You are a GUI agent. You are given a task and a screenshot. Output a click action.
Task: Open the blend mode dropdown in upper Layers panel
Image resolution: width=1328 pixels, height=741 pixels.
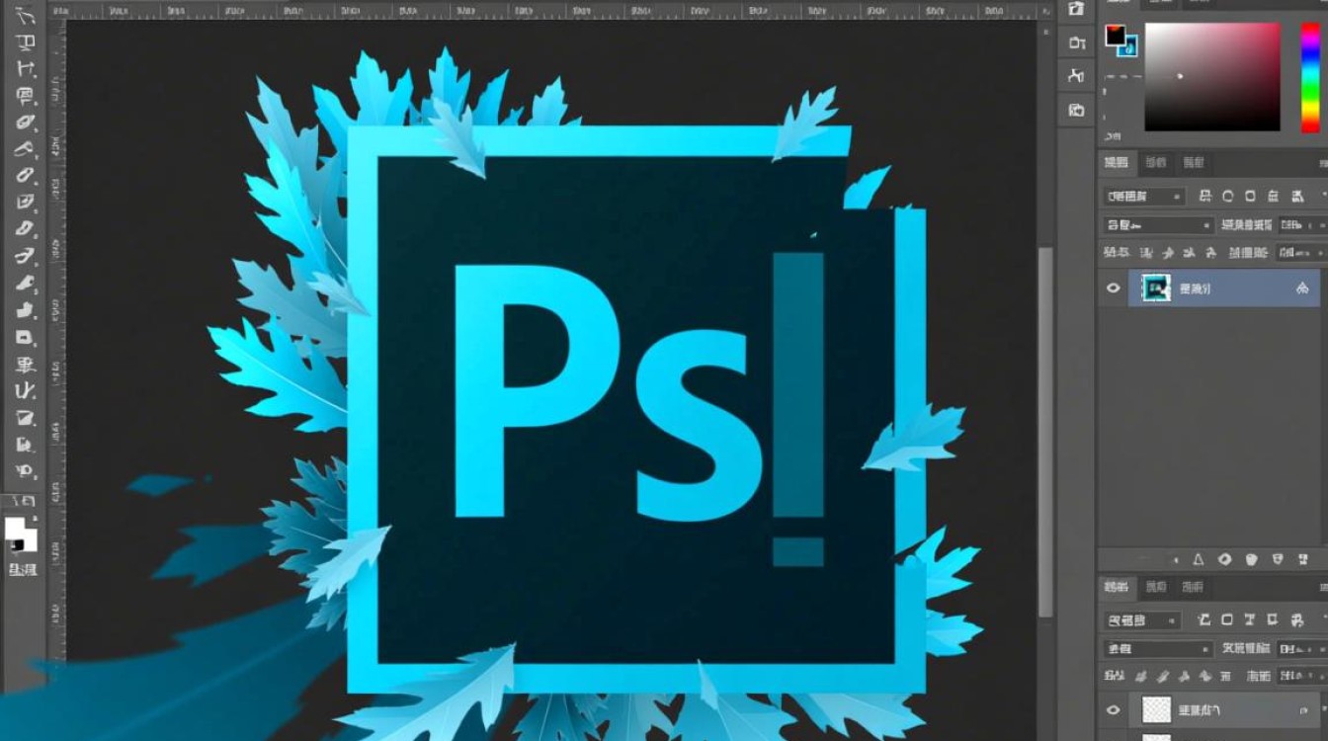click(x=1158, y=225)
